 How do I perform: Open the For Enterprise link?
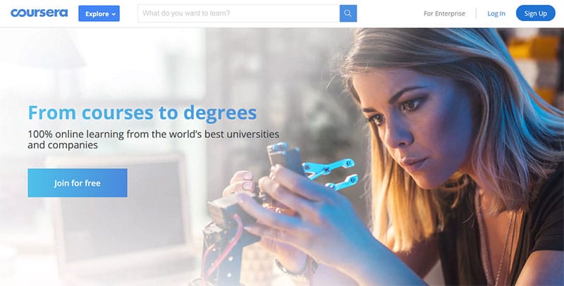(444, 13)
